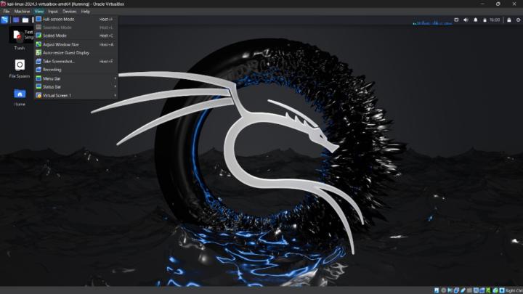The image size is (523, 294).
Task: Click the Virtual Screen 1 icon
Action: (x=38, y=95)
